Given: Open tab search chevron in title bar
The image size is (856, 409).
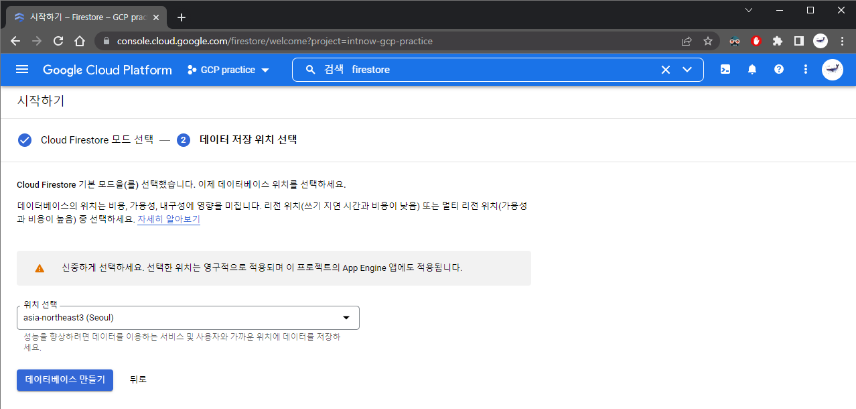Looking at the screenshot, I should pos(749,10).
